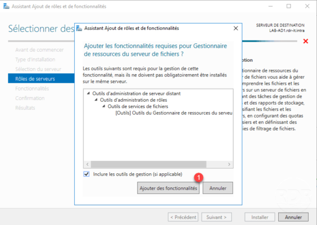Viewport: 317px width, 225px height.
Task: Click Annuler at the wizard bottom
Action: [293, 217]
